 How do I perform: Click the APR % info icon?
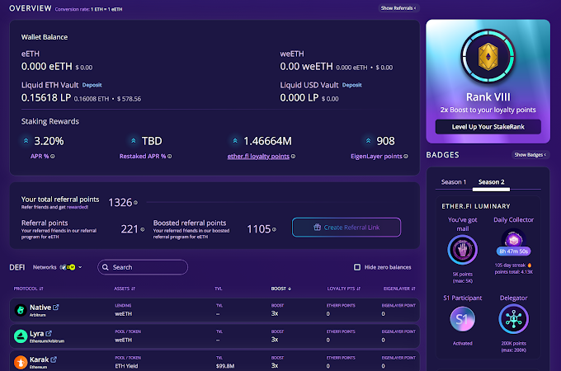(53, 156)
